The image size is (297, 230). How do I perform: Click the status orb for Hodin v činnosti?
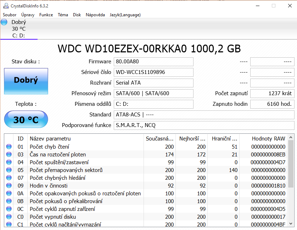coord(9,185)
